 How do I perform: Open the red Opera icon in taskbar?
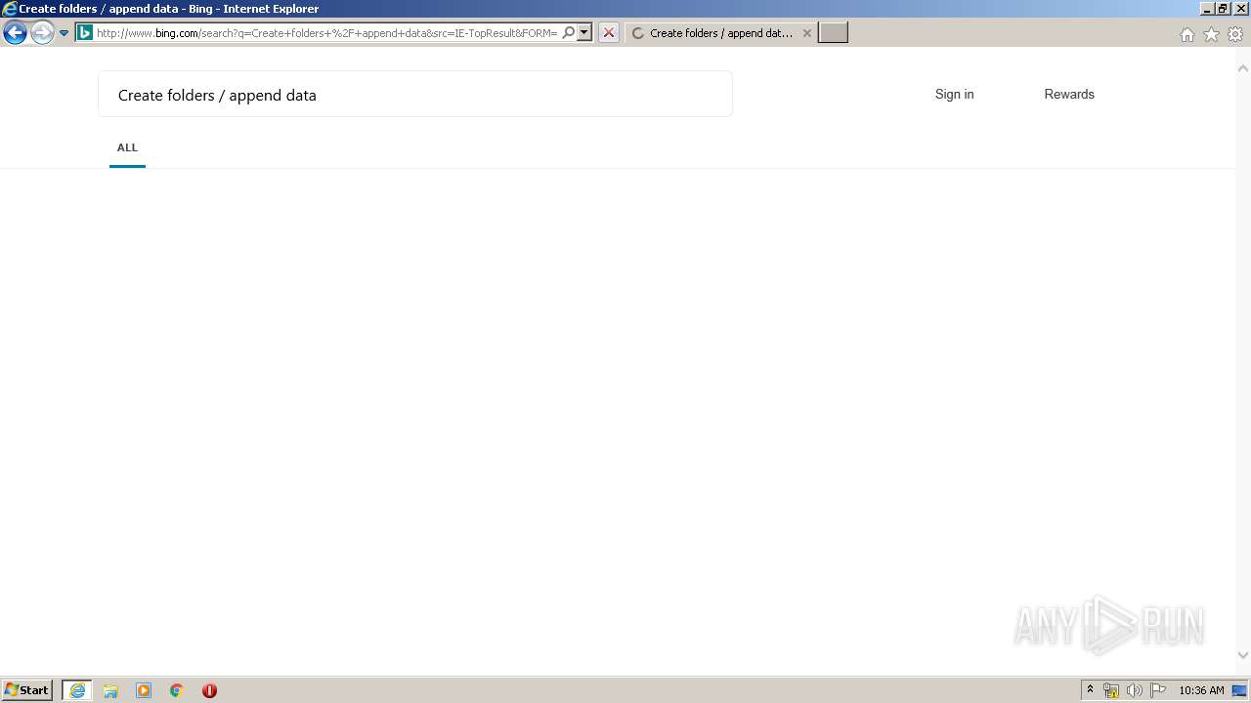pos(209,690)
